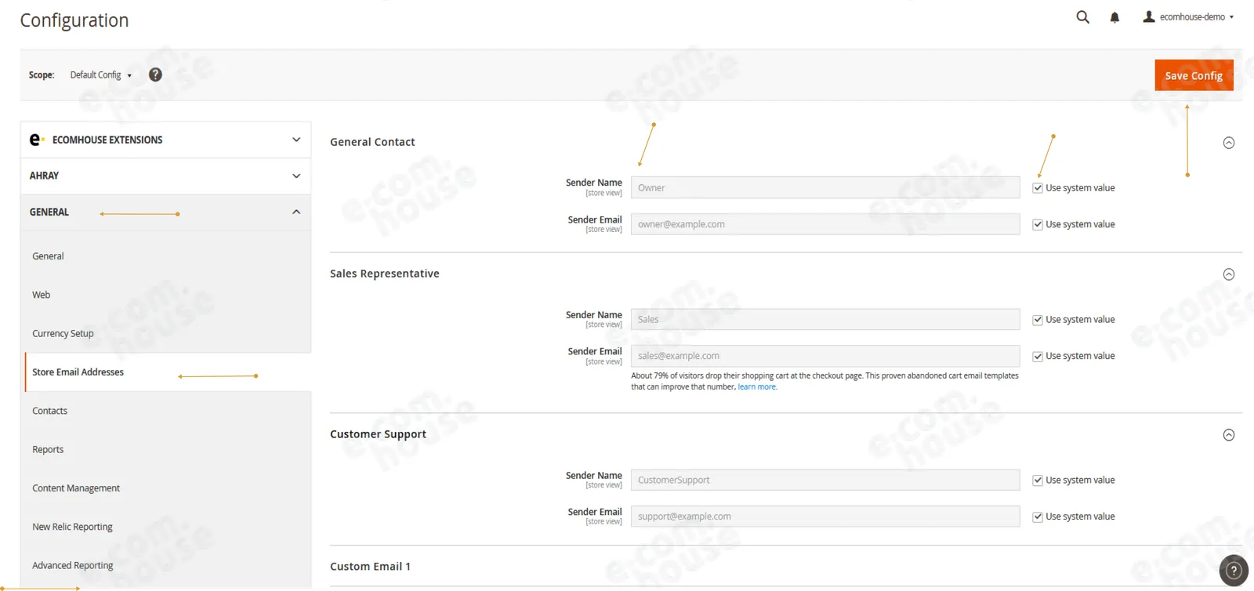Open the floating help button at bottom right
The width and height of the screenshot is (1254, 591).
point(1234,571)
